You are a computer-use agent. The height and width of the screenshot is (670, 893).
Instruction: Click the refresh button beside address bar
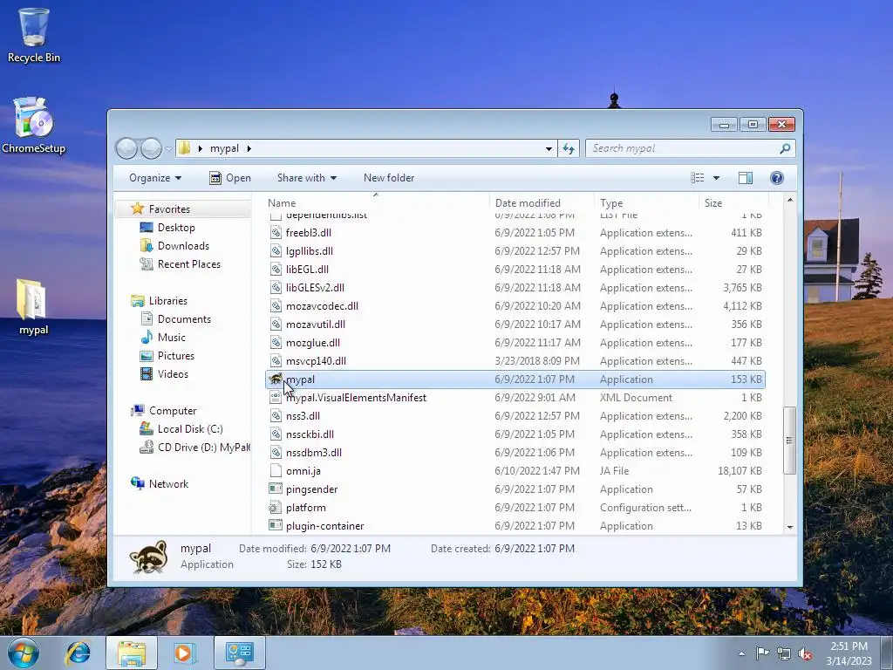point(569,148)
